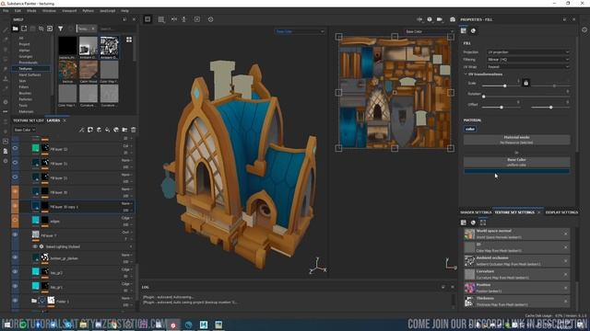
Task: Open the Python menu
Action: tap(88, 11)
